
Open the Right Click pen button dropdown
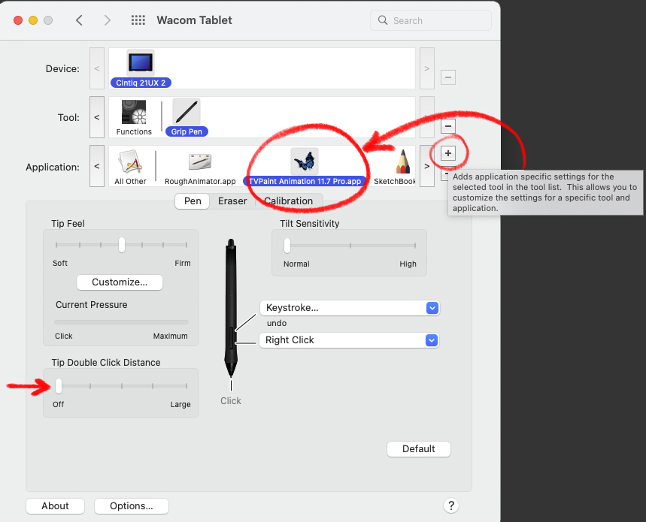349,340
